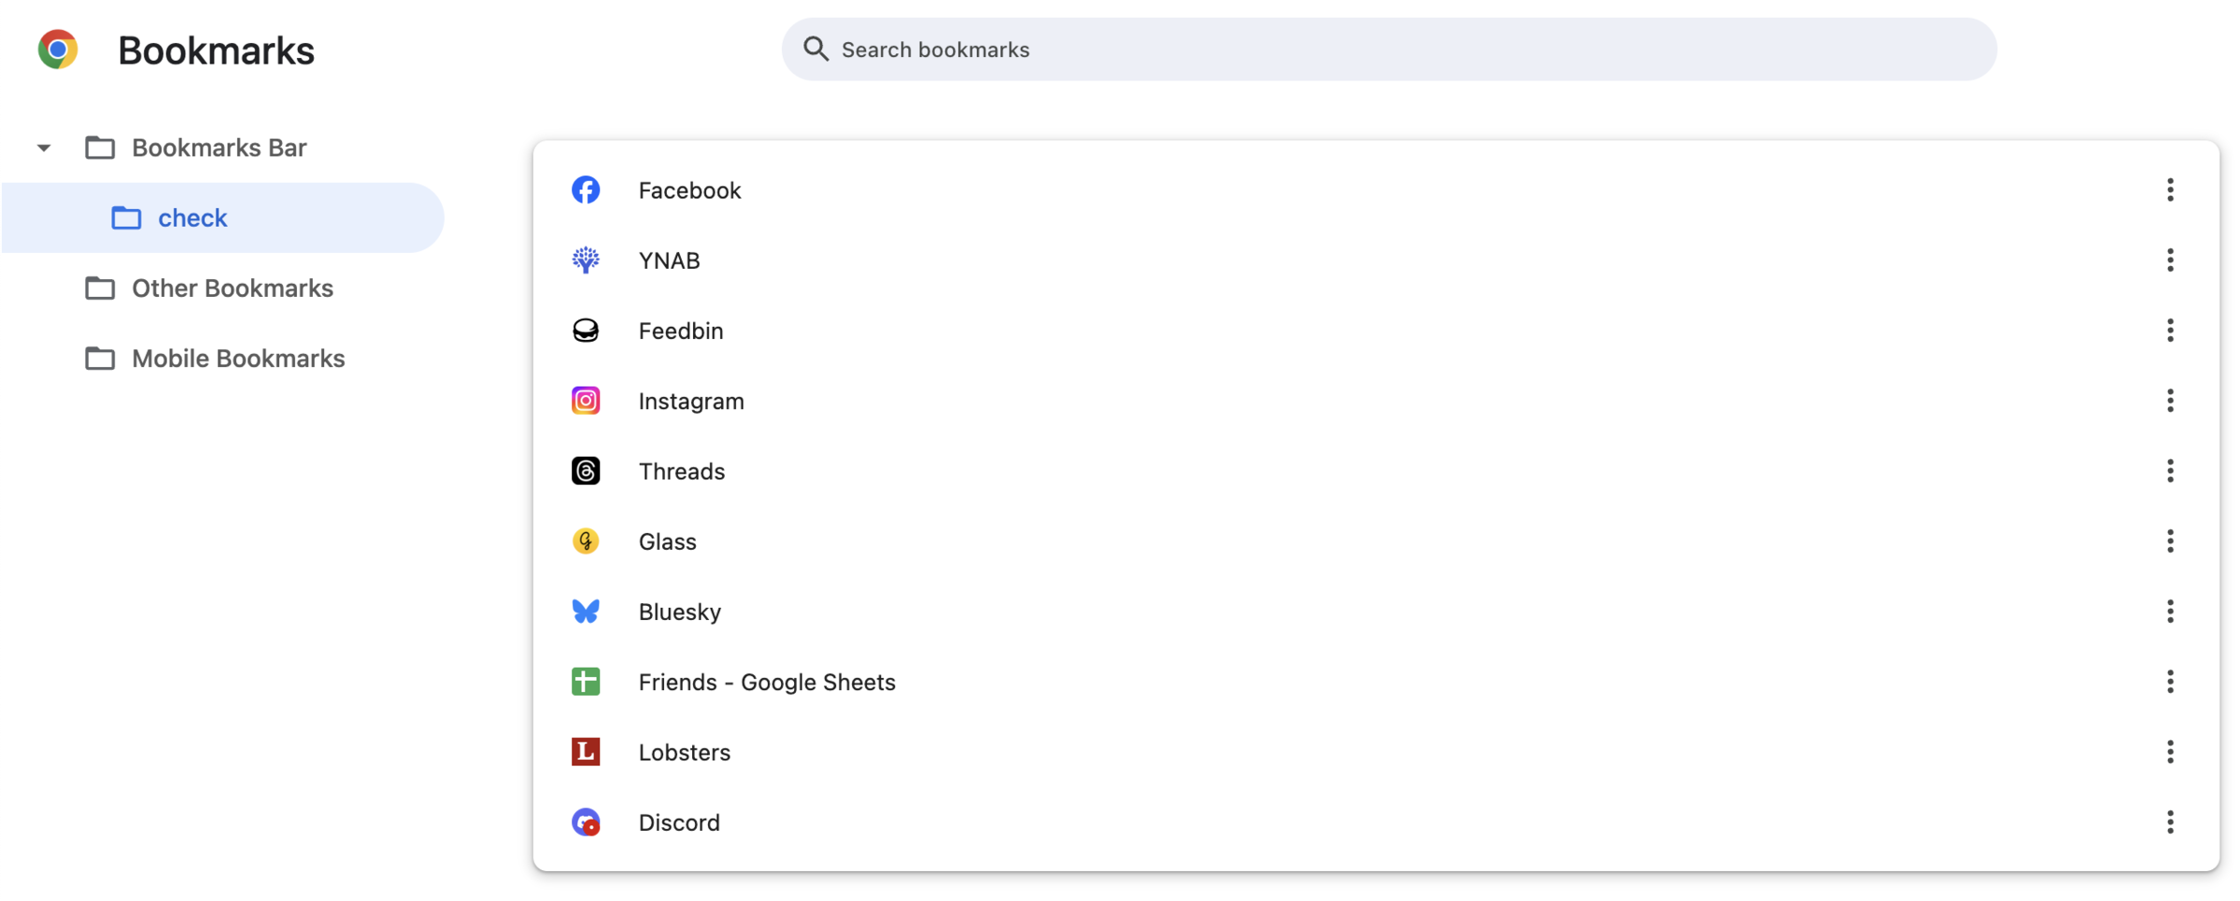Open the Lobsters bookmark link
This screenshot has height=901, width=2240.
(1376, 752)
